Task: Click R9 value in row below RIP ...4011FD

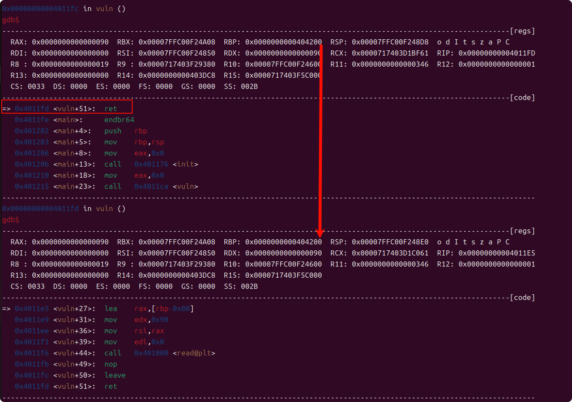Action: pyautogui.click(x=177, y=64)
